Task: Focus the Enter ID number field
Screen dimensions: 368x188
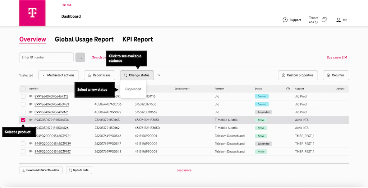Action: click(x=46, y=57)
